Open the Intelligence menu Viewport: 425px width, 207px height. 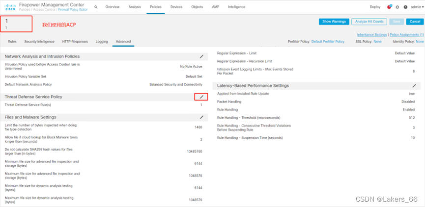(x=237, y=7)
